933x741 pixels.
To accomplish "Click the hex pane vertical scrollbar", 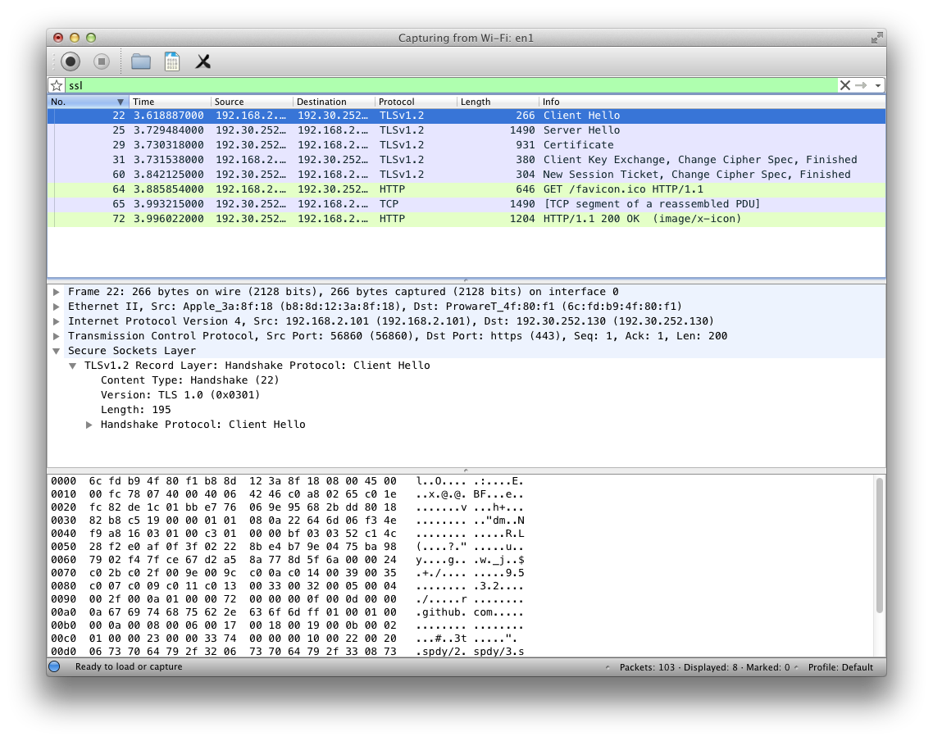I will pyautogui.click(x=880, y=545).
